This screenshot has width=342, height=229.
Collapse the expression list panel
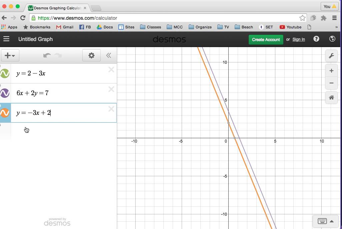[x=109, y=55]
